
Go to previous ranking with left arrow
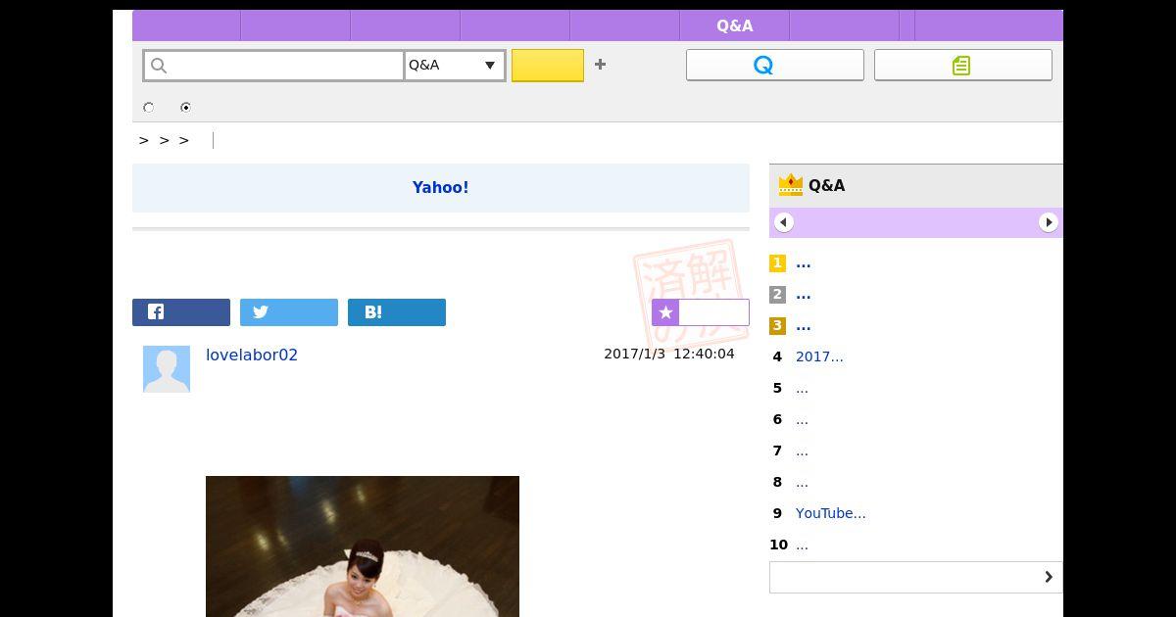(x=784, y=222)
